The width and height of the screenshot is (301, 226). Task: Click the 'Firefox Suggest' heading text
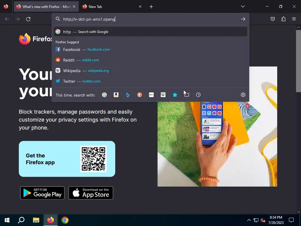point(67,42)
